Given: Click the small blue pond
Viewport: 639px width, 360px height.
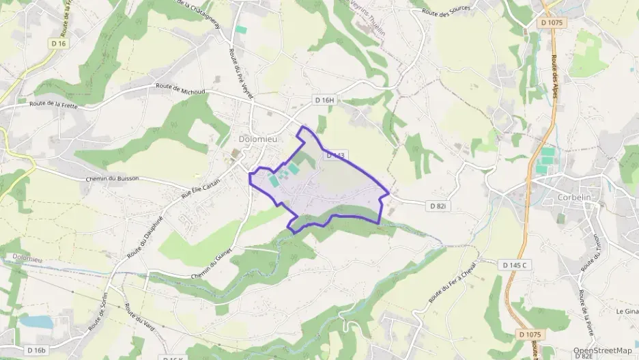Looking at the screenshot, I should tap(36, 322).
